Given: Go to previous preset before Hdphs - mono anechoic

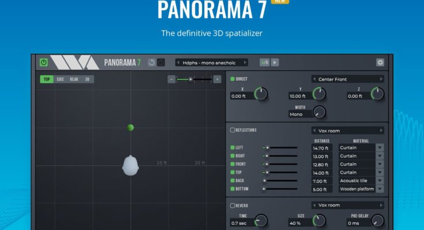Looking at the screenshot, I should pos(178,62).
